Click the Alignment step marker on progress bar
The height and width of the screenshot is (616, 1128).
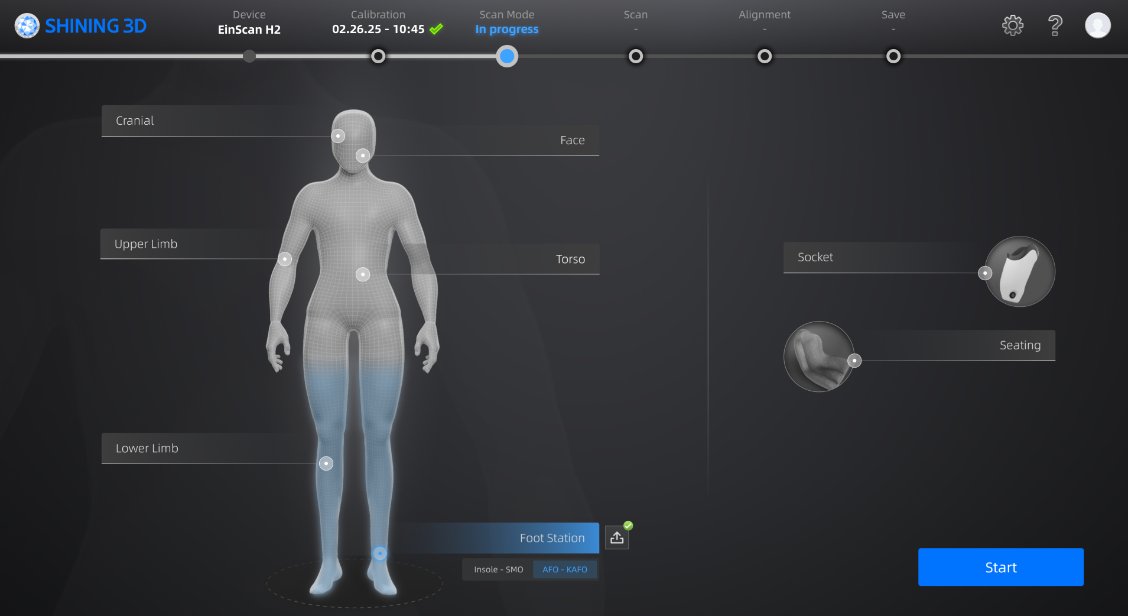(764, 56)
